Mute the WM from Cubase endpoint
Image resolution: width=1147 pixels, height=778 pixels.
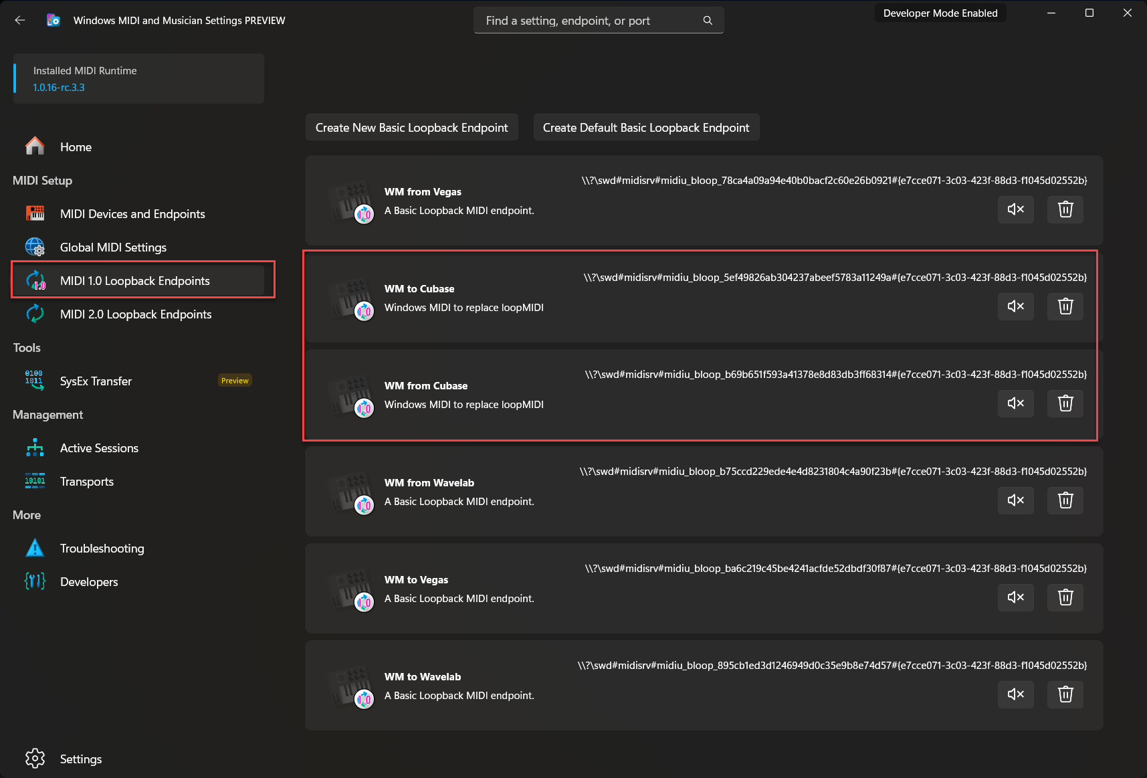pos(1016,403)
